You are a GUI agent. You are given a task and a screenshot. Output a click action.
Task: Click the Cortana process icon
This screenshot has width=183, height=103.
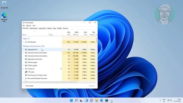click(26, 69)
